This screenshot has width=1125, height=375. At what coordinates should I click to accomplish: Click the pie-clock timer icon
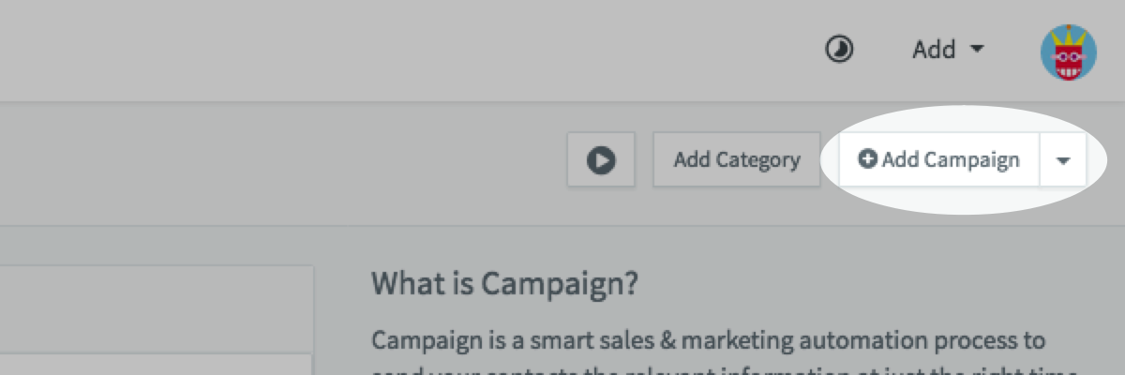pos(839,49)
